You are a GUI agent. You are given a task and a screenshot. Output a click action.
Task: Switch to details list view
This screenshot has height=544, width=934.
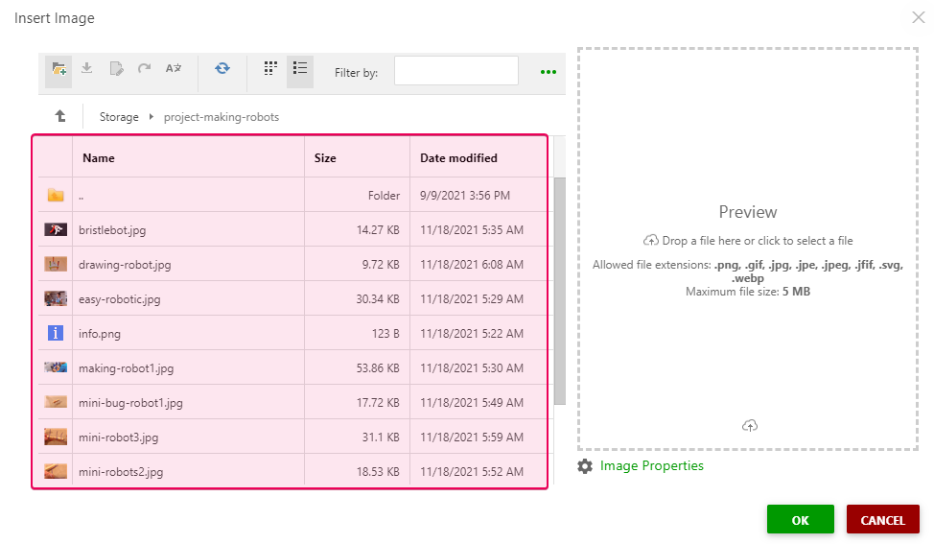pos(300,69)
